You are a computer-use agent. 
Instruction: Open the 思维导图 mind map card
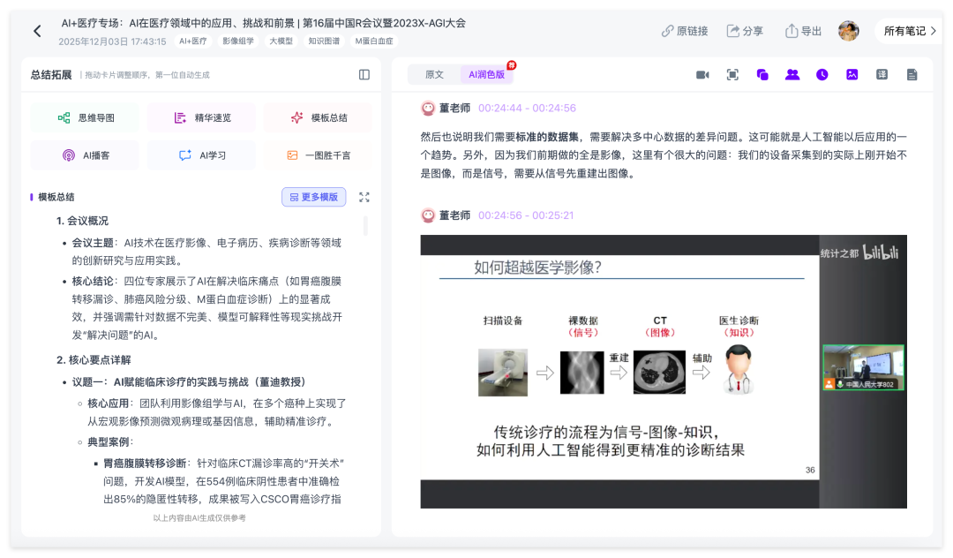tap(85, 118)
